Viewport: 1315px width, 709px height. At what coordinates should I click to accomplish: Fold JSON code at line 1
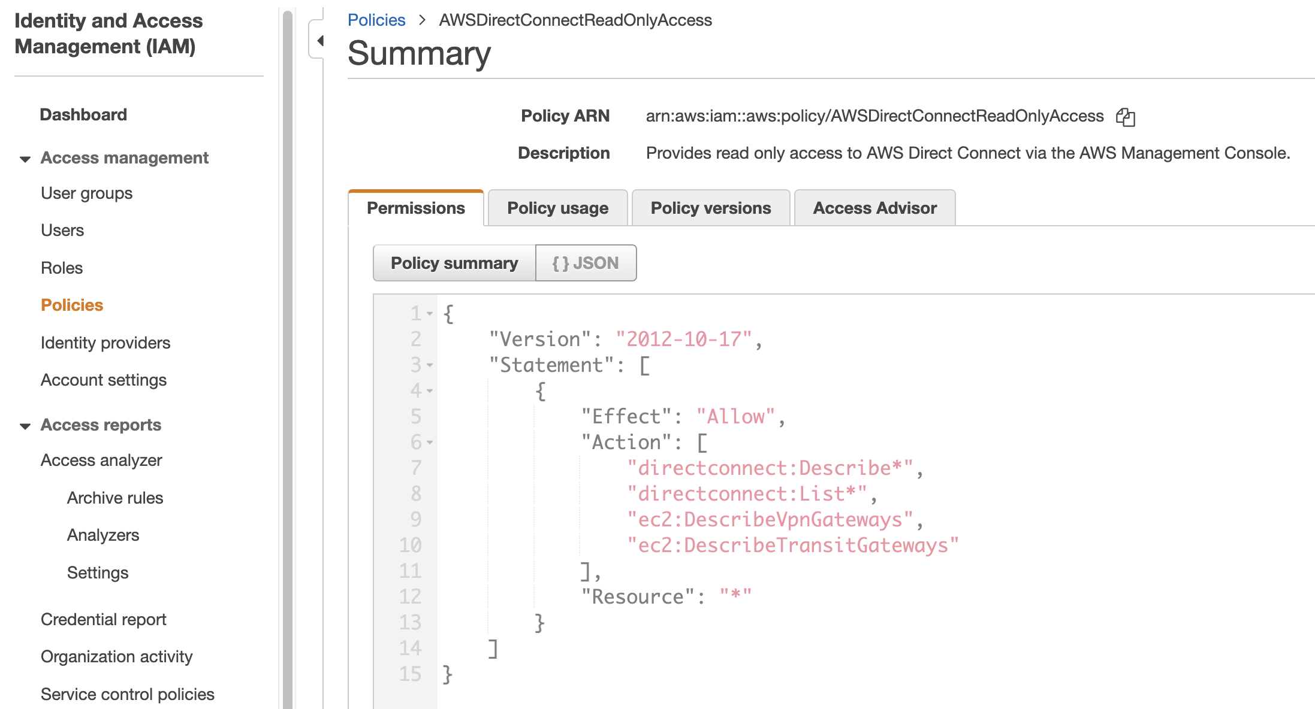point(430,313)
